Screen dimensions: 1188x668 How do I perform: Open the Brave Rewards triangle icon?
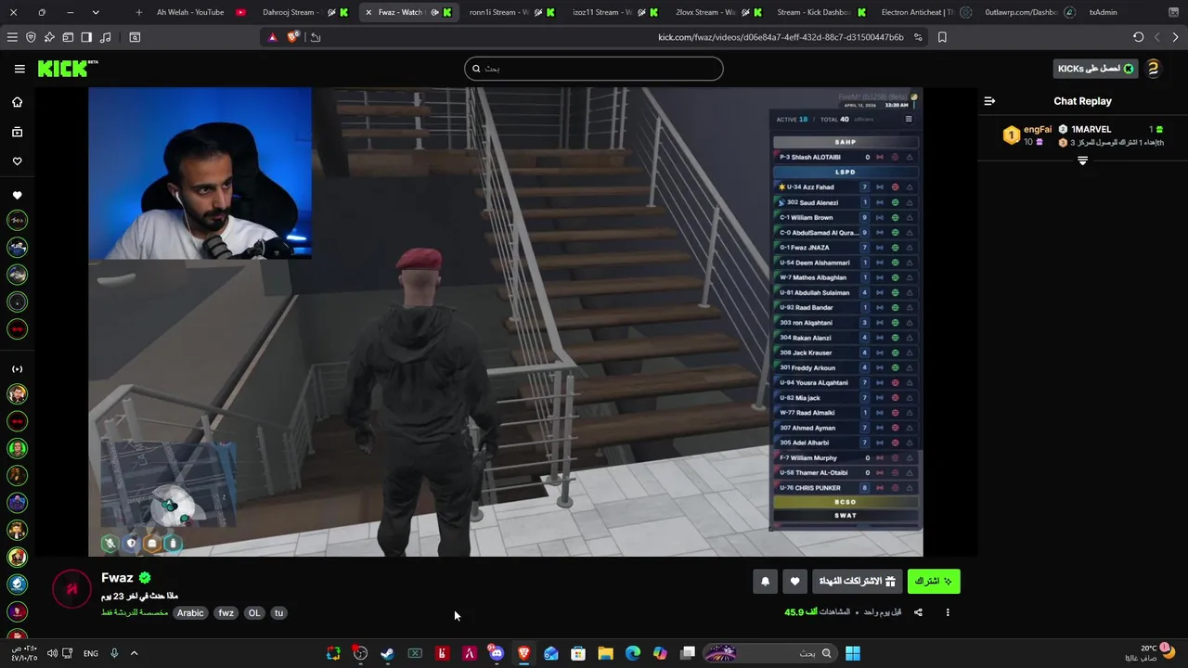[x=272, y=37]
